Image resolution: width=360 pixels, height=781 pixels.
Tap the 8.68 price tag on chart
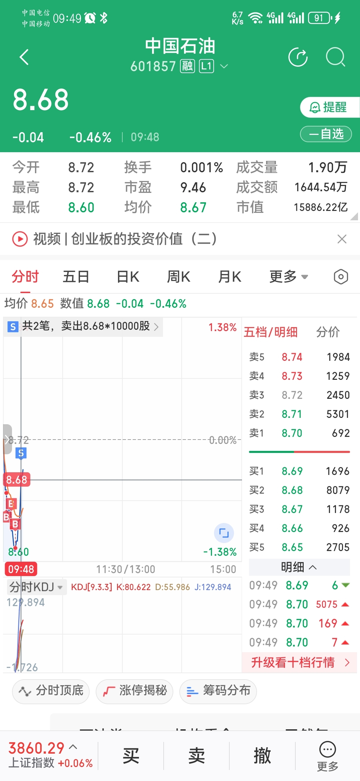point(16,480)
